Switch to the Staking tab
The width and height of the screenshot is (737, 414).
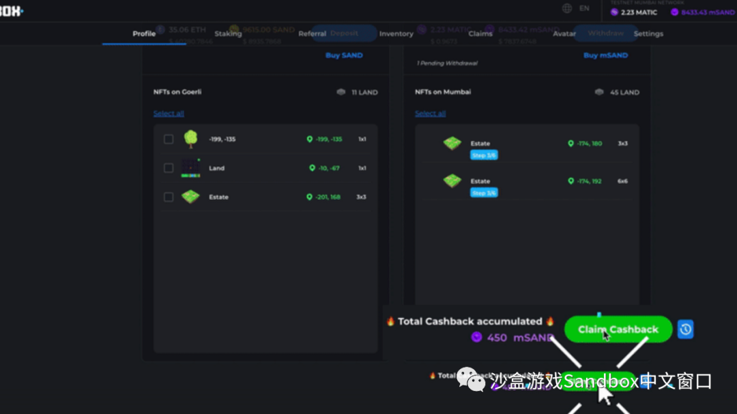228,34
